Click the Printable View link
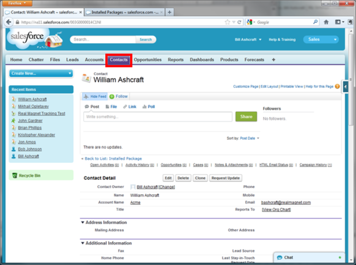356x265 pixels. click(292, 86)
